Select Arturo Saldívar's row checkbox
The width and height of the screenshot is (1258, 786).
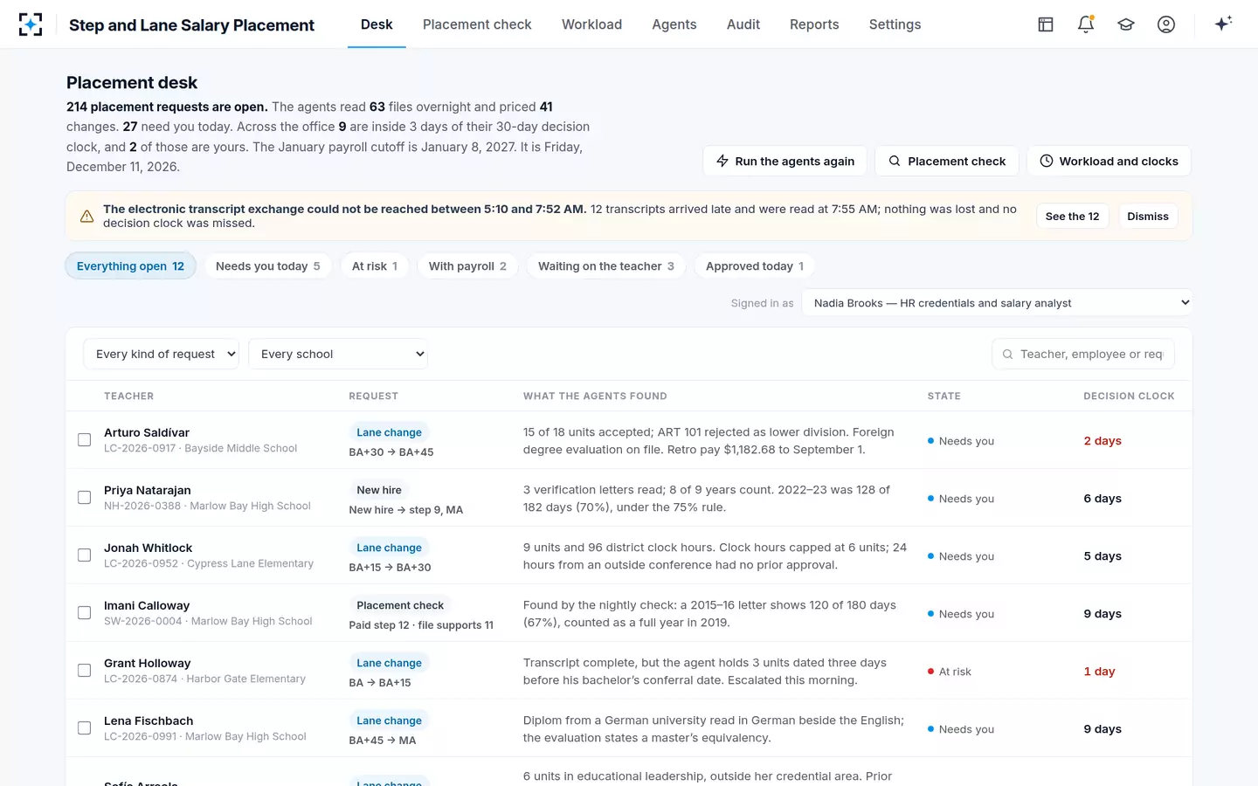(84, 440)
